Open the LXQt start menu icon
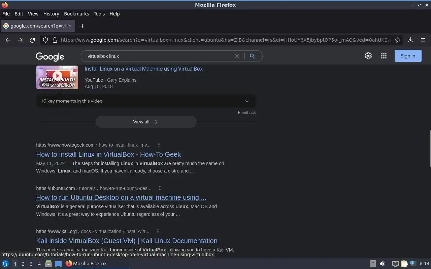 click(x=5, y=264)
